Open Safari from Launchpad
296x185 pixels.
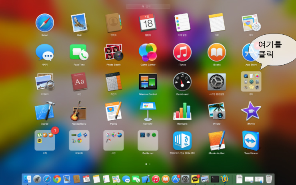[x=44, y=23]
